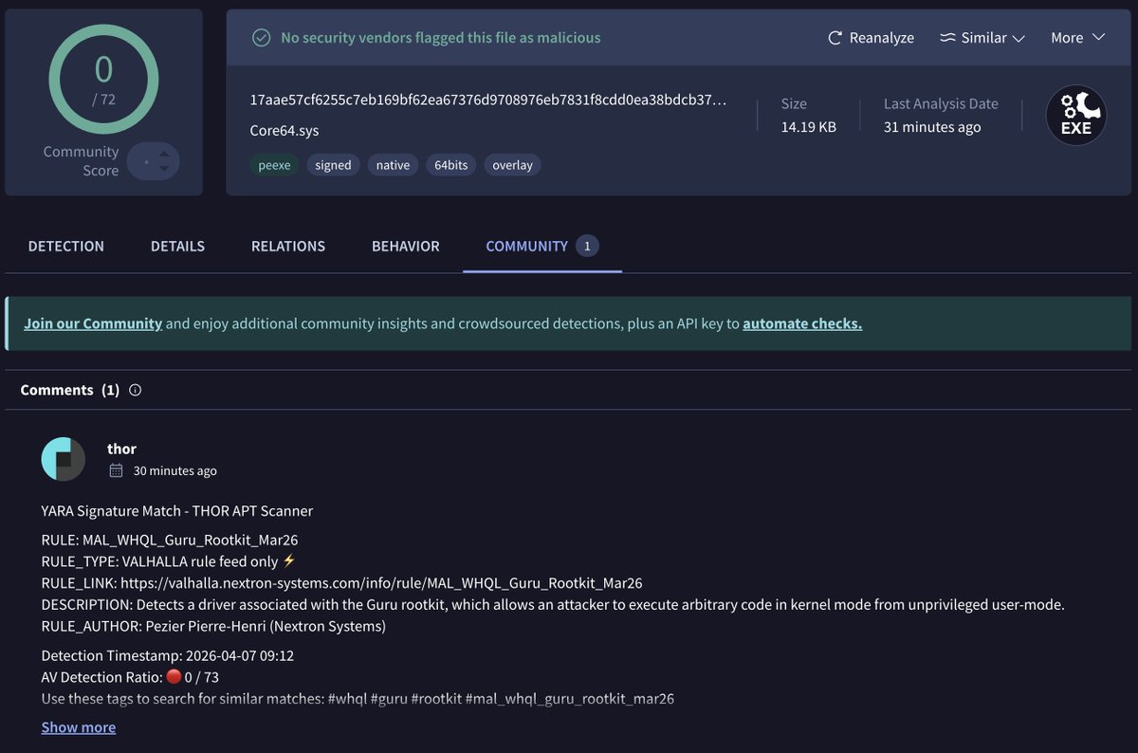Click the 0/72 detection score circle
The height and width of the screenshot is (753, 1138).
click(103, 79)
